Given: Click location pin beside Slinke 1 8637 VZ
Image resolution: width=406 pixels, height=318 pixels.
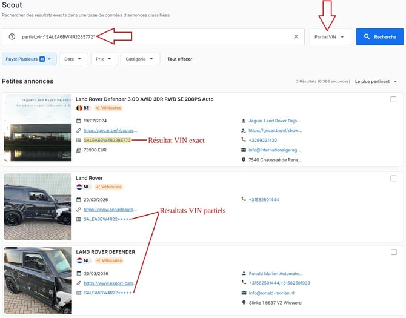Looking at the screenshot, I should (244, 302).
